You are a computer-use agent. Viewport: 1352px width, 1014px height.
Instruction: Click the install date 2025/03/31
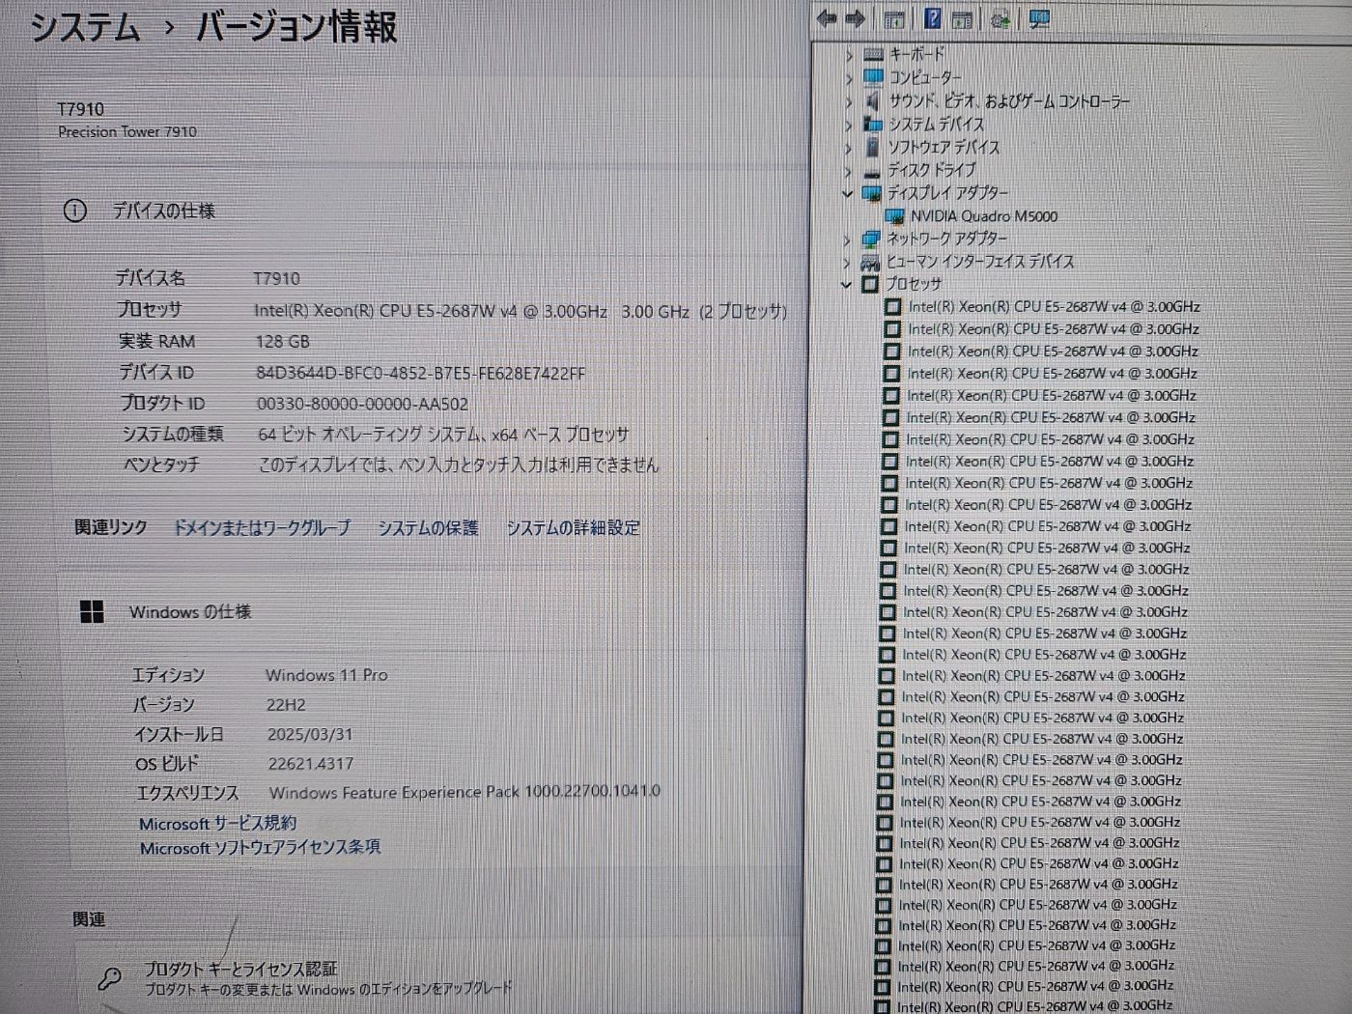coord(309,734)
